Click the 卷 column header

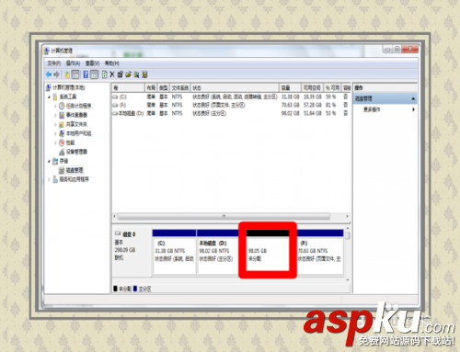pos(129,88)
